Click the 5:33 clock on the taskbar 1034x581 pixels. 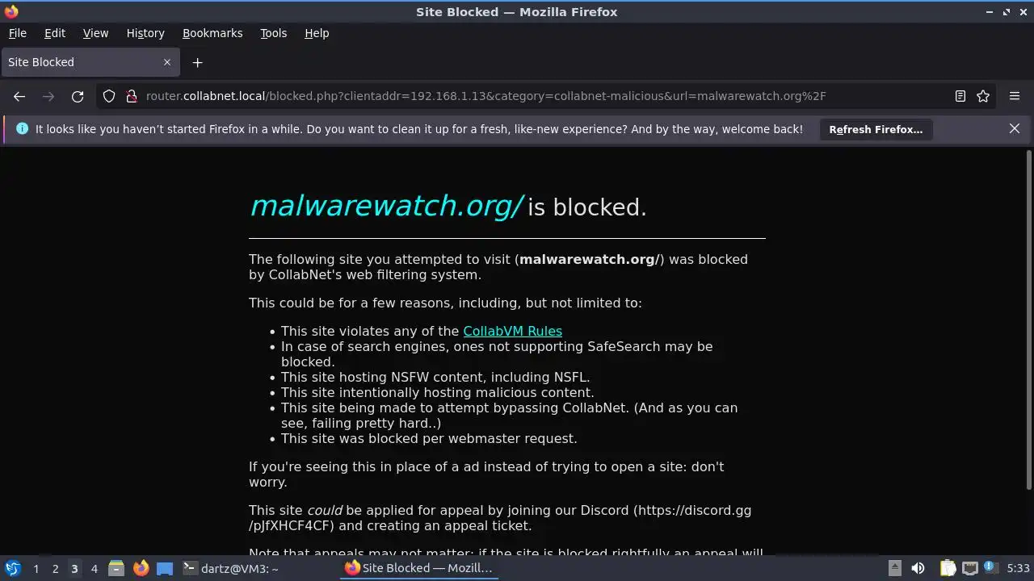point(1018,568)
